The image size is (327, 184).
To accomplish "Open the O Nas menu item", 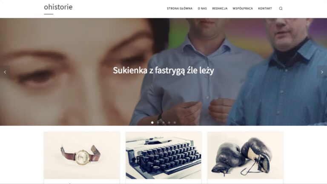I will point(202,9).
